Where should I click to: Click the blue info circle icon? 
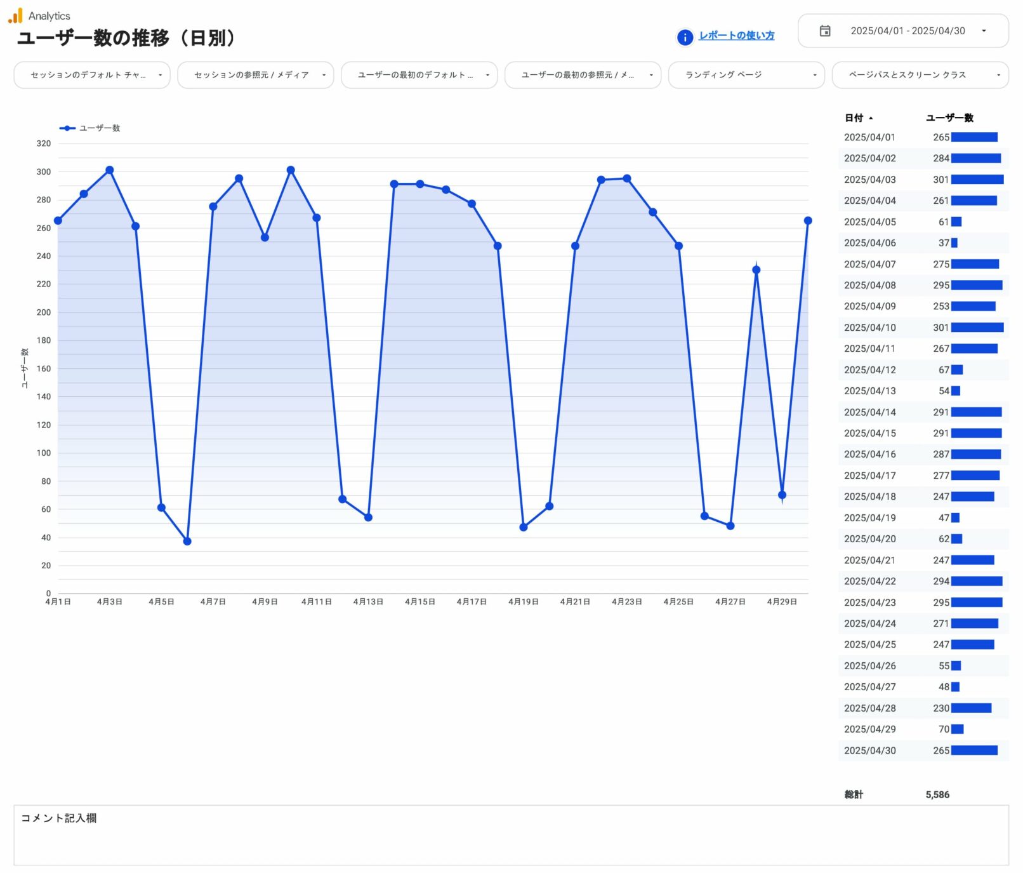[685, 37]
